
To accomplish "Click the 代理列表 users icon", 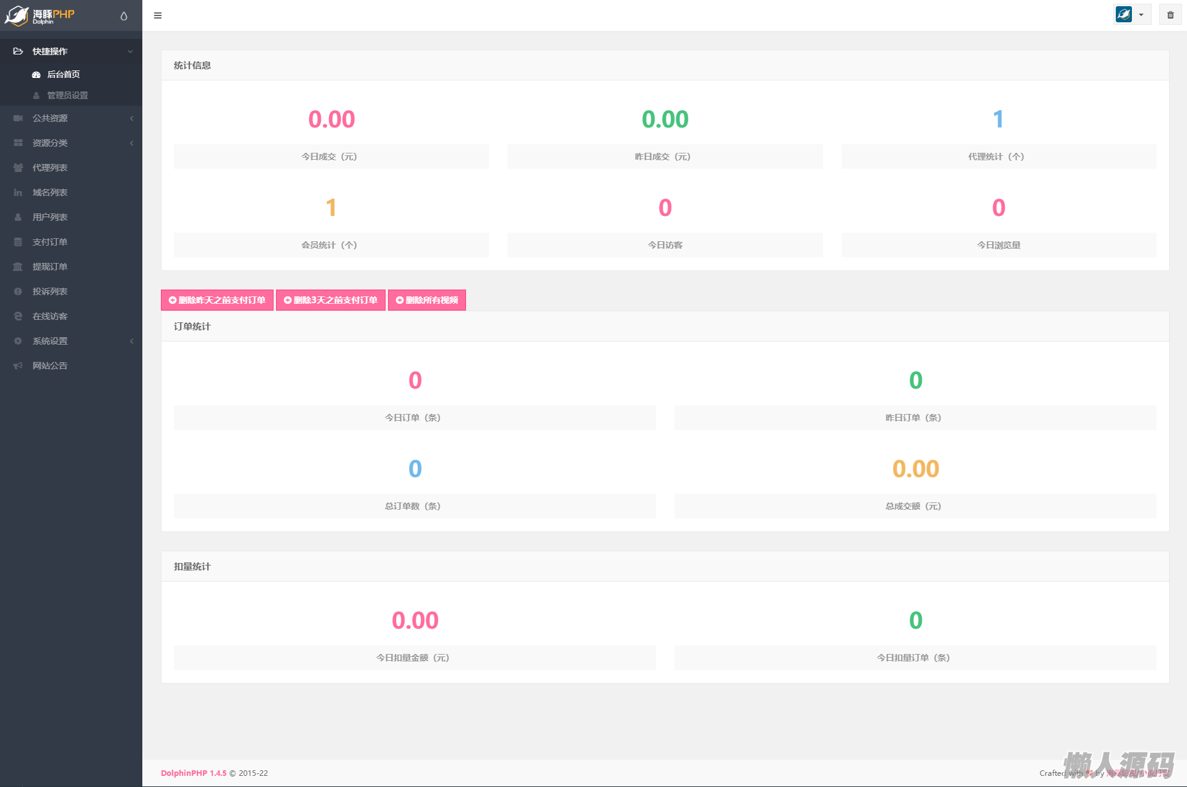I will pos(18,168).
